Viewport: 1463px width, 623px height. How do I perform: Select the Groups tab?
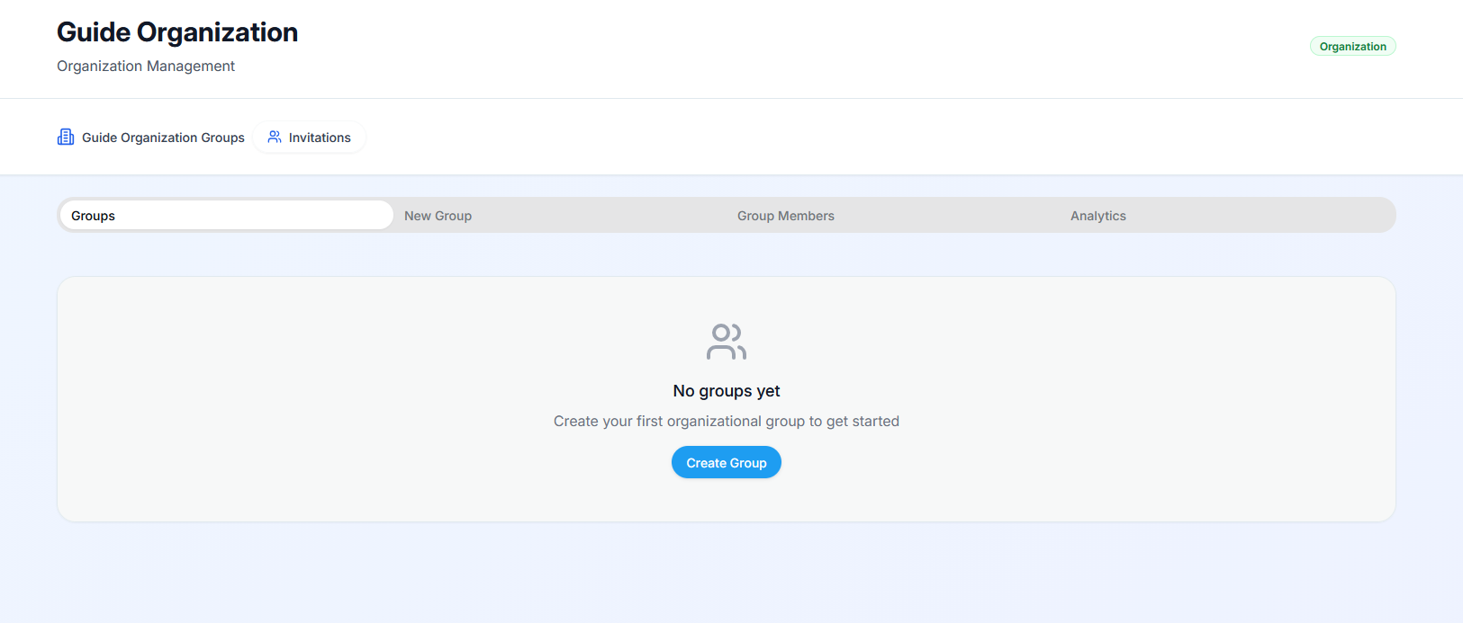(226, 216)
